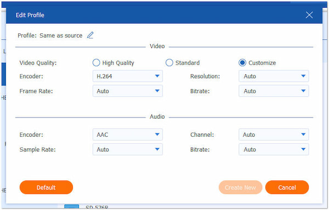Viewport: 329px width, 210px height.
Task: Click the Cancel button
Action: pyautogui.click(x=287, y=188)
